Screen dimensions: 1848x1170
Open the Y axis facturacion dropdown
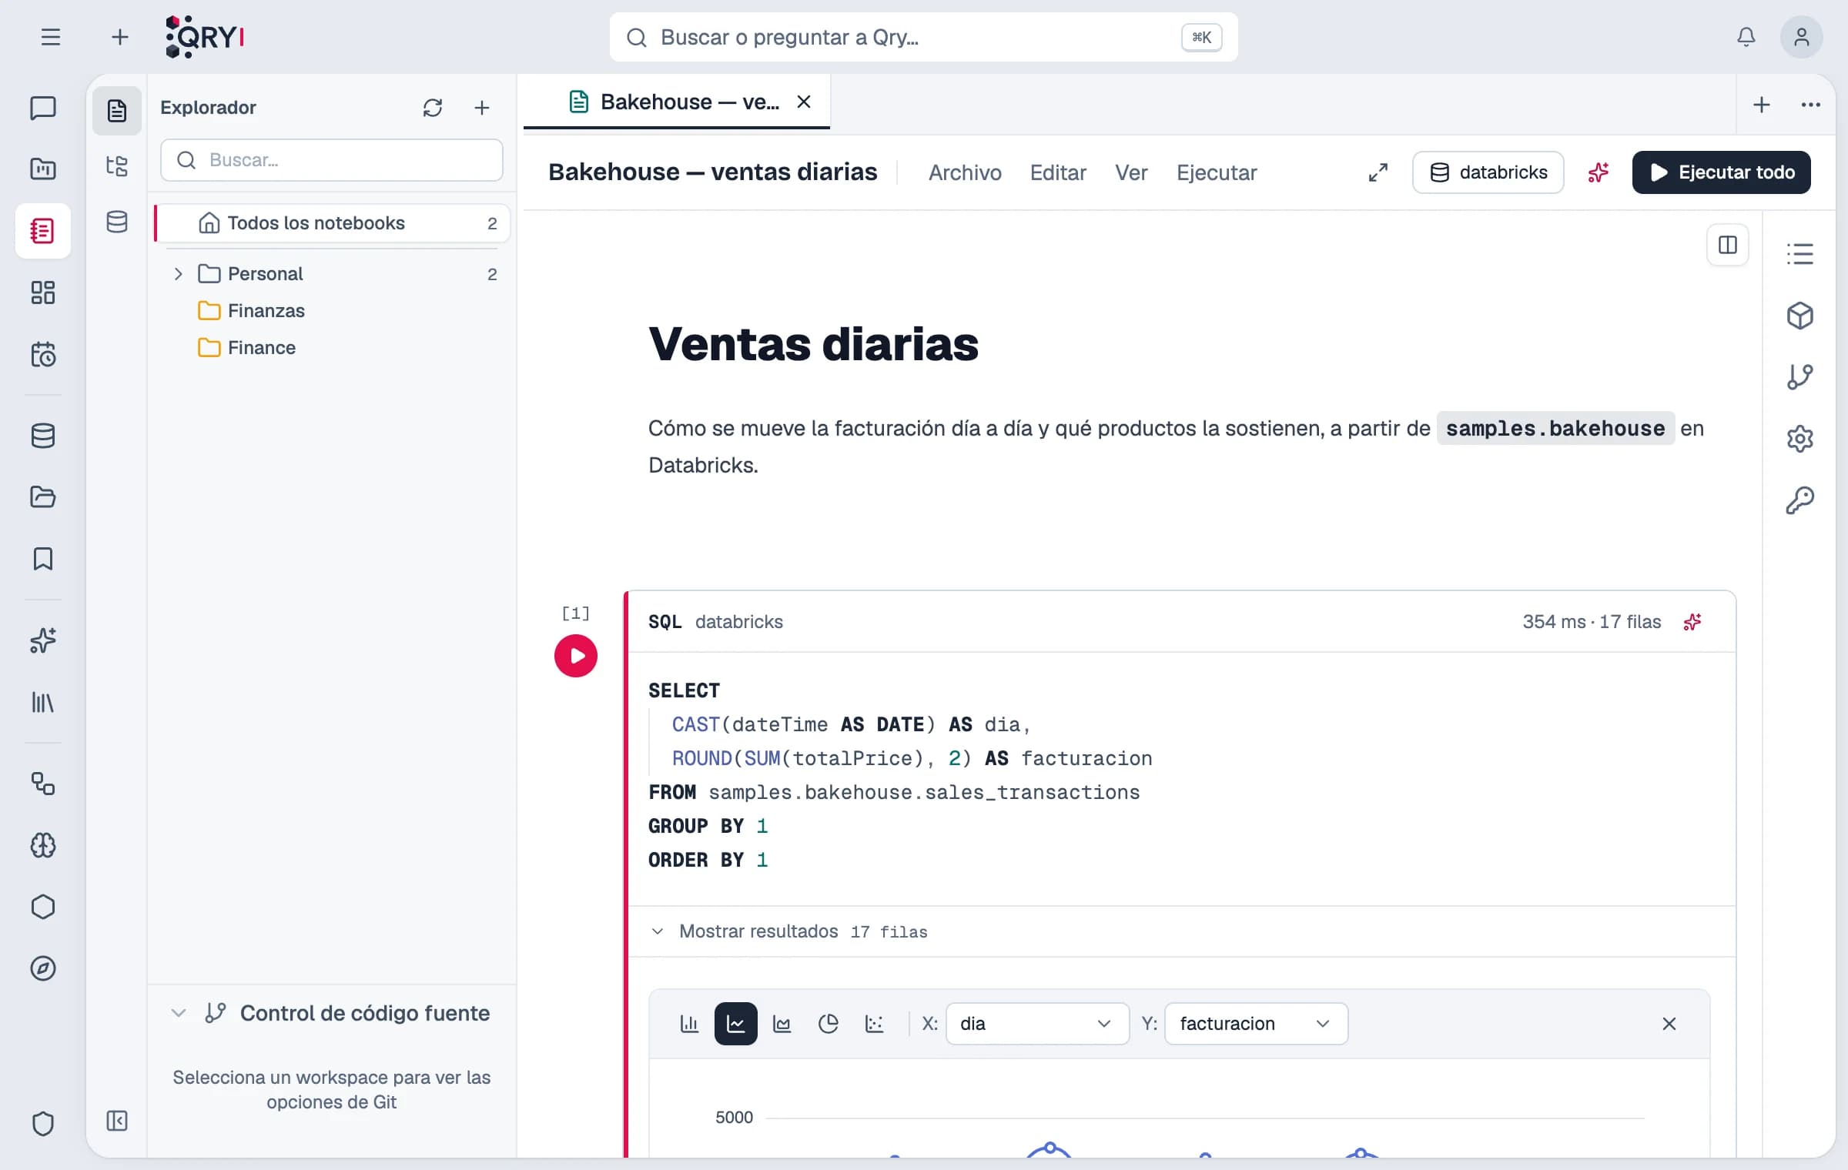1256,1024
